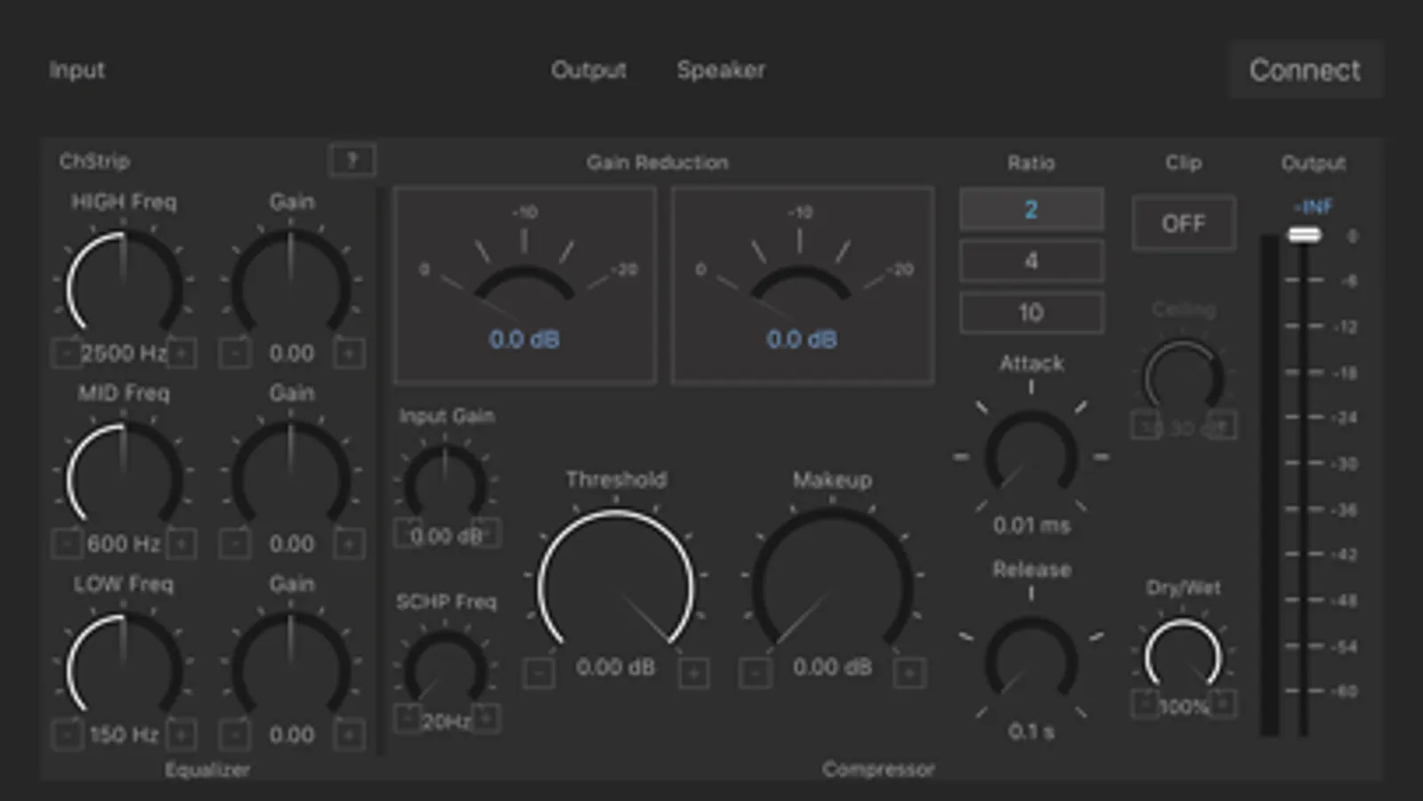This screenshot has width=1423, height=801.
Task: Open the ChStrip help question mark button
Action: pyautogui.click(x=352, y=160)
